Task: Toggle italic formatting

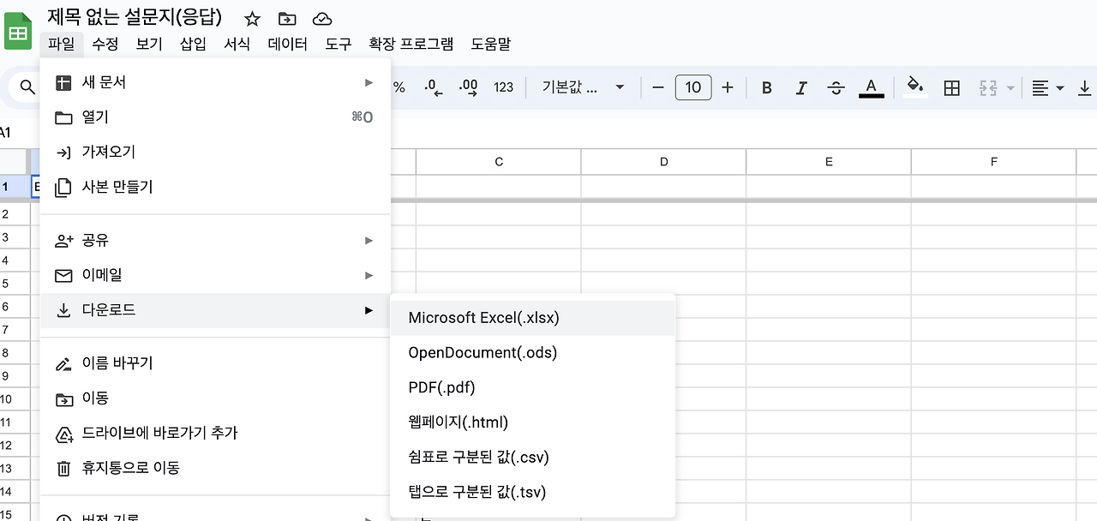Action: 800,87
